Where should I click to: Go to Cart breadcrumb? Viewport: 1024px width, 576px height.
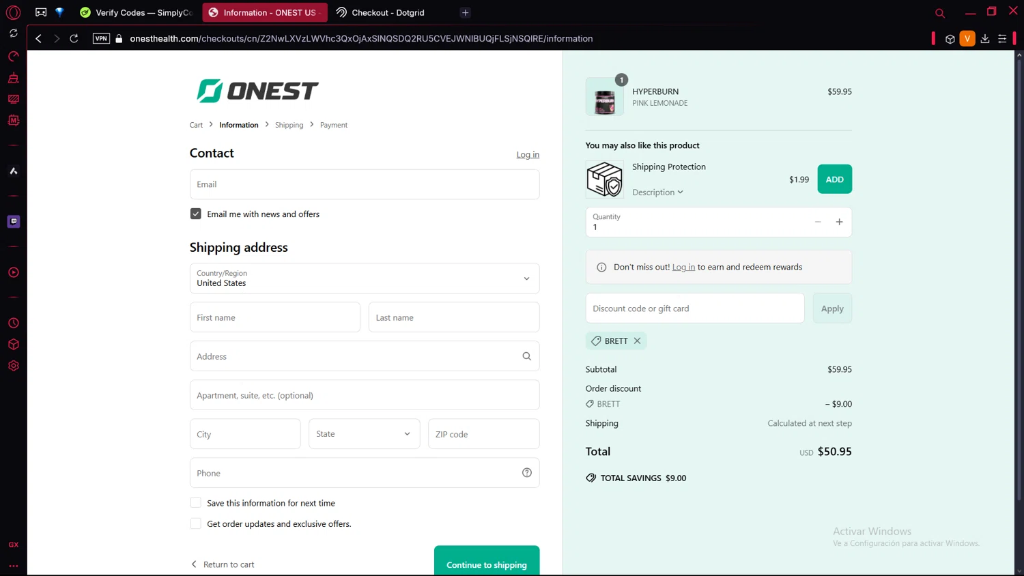(196, 125)
